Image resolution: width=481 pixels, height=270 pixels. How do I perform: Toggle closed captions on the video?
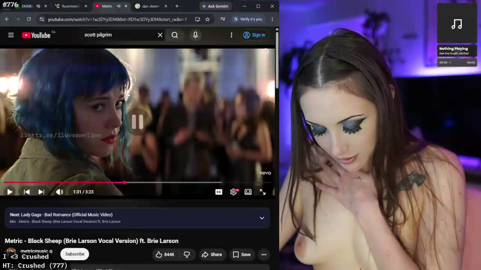tap(219, 192)
